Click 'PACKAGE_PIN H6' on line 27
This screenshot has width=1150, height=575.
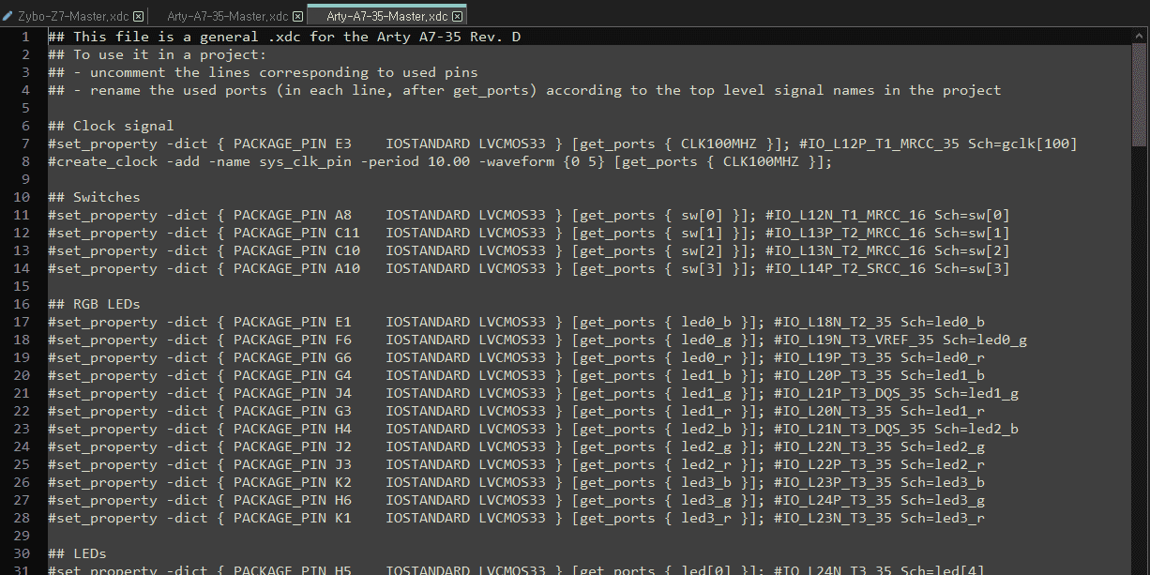(x=293, y=500)
